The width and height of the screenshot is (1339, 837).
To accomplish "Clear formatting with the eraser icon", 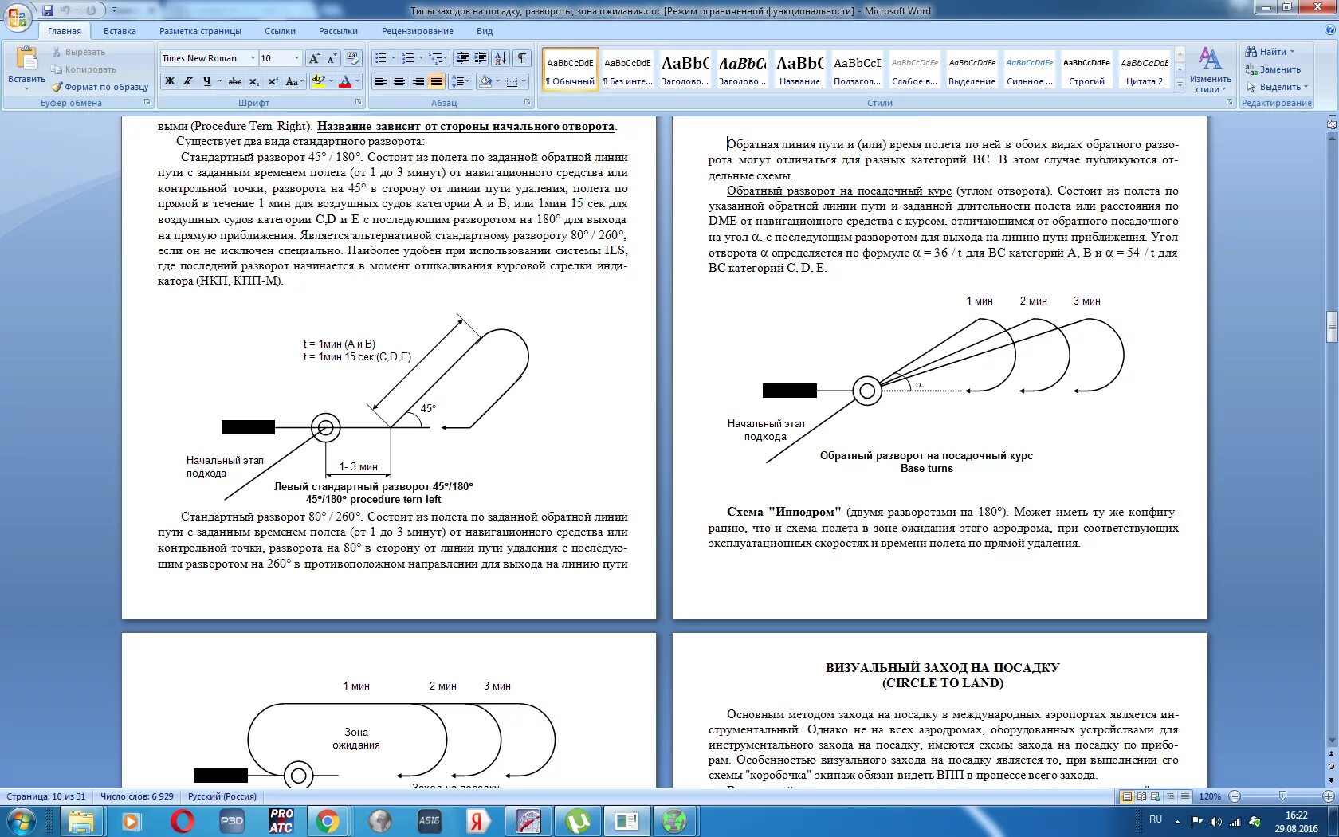I will (353, 58).
